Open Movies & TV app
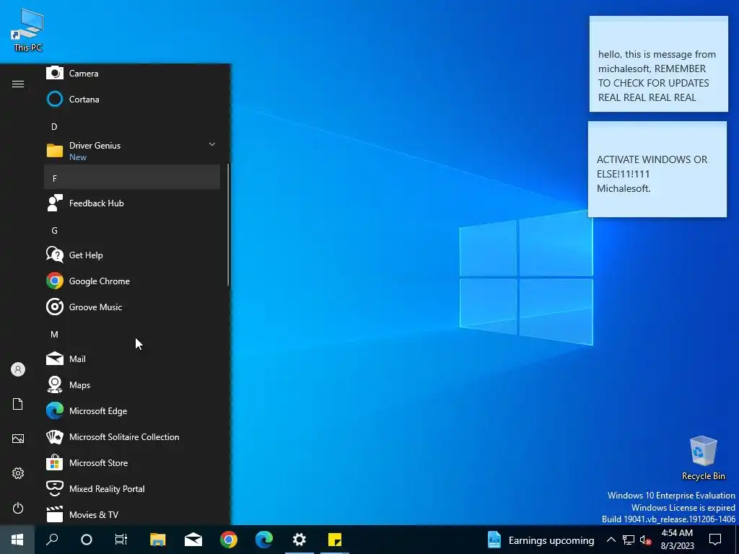Screen dimensions: 739x554 (x=132, y=514)
